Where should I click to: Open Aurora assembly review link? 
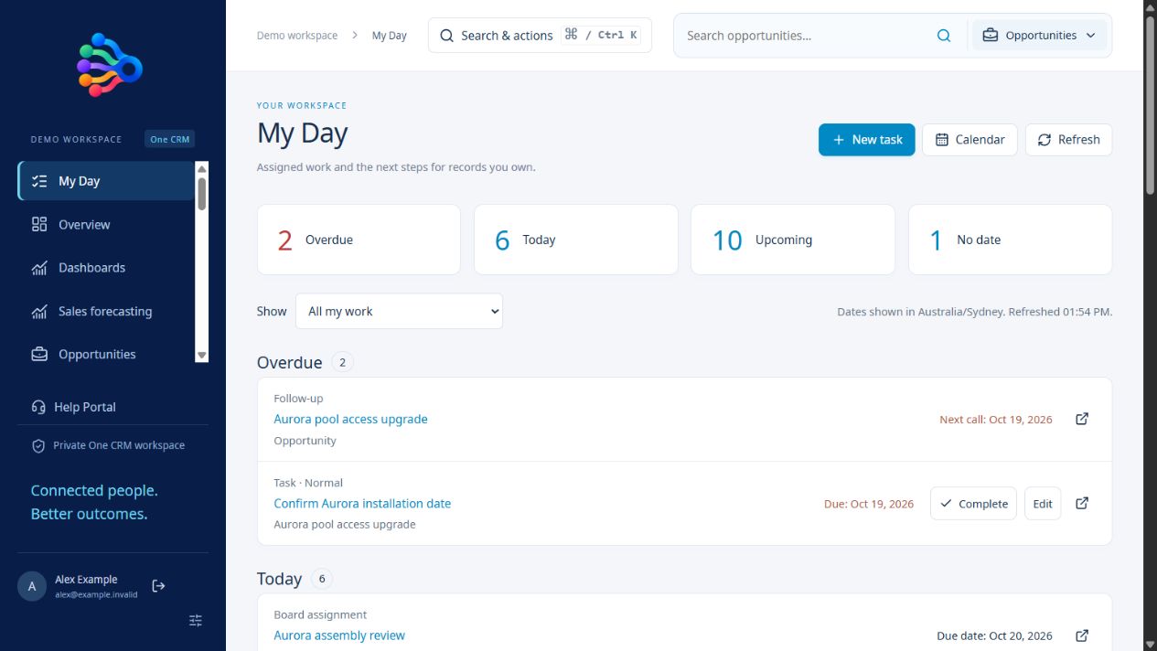(x=339, y=635)
